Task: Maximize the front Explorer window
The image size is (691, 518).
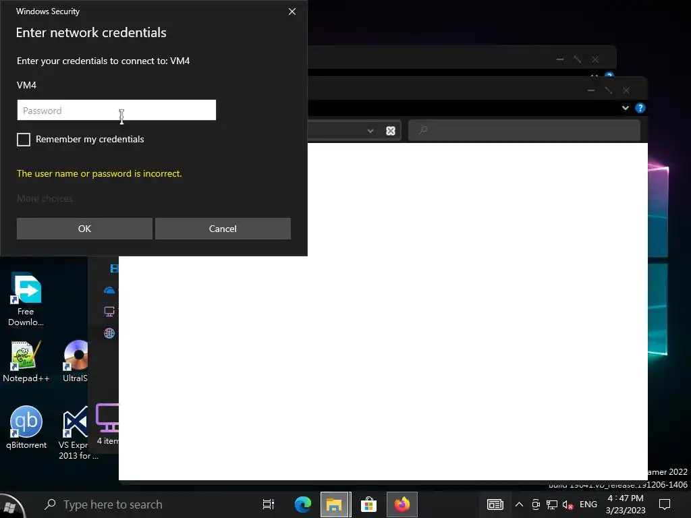Action: coord(609,90)
